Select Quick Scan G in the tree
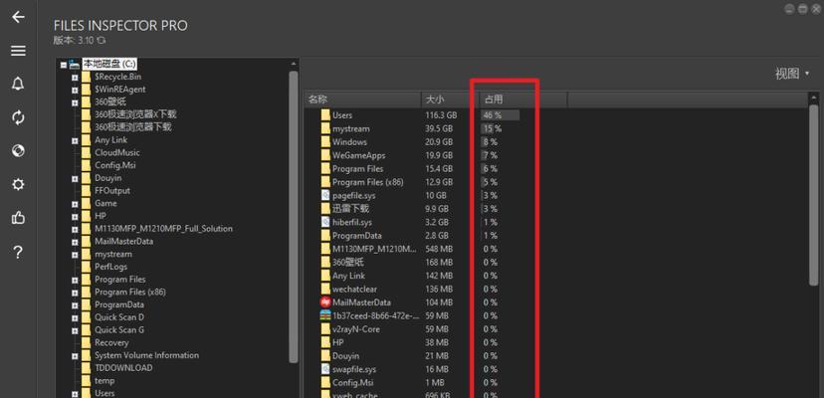Image resolution: width=824 pixels, height=398 pixels. tap(119, 330)
